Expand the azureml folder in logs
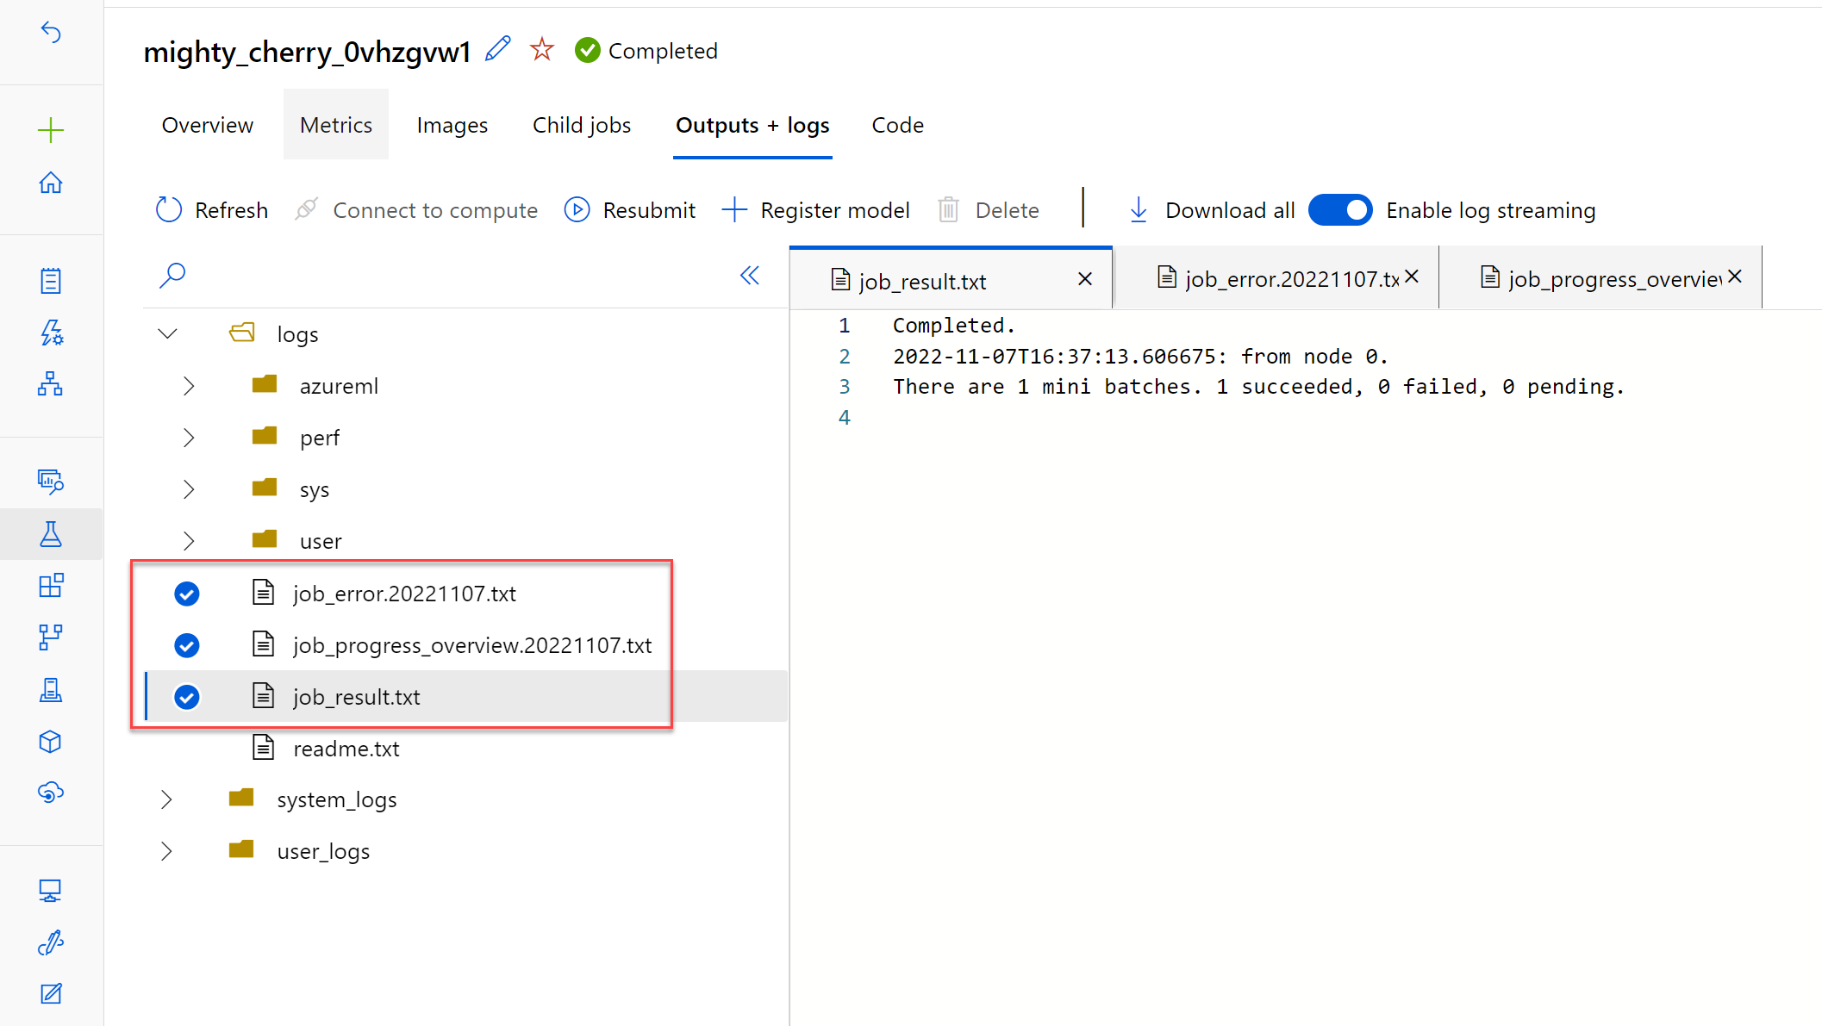1822x1026 pixels. point(190,385)
